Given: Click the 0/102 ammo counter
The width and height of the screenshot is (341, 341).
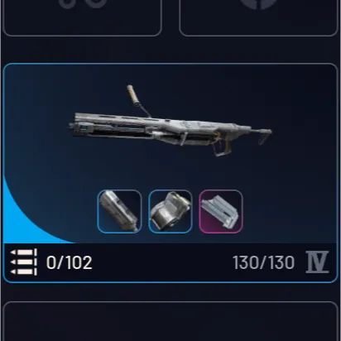Looking at the screenshot, I should [69, 262].
